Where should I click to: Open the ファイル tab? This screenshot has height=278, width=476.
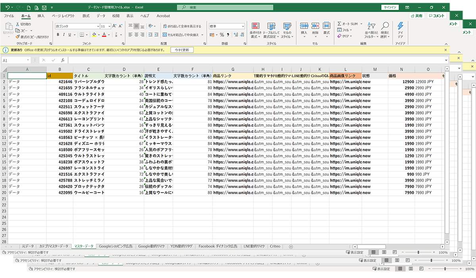click(x=9, y=16)
